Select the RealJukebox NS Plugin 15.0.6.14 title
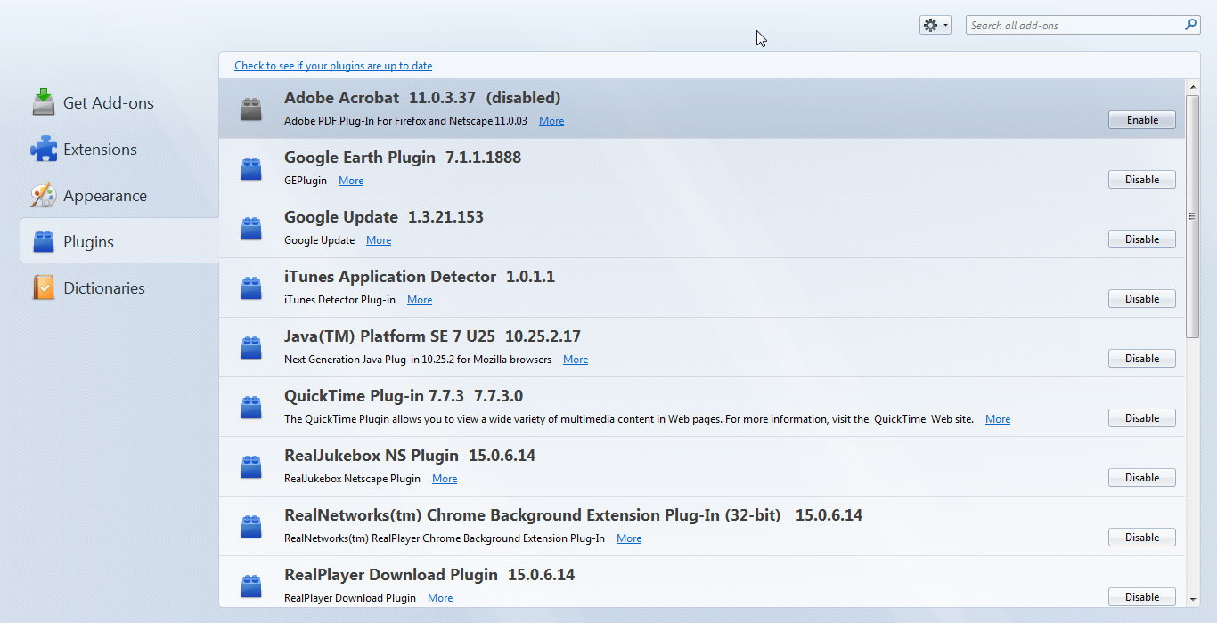The width and height of the screenshot is (1217, 623). tap(410, 456)
